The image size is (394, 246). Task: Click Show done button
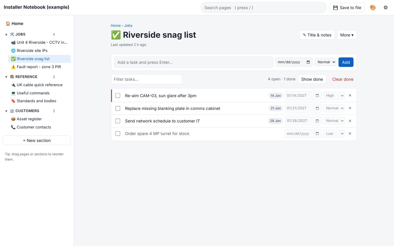312,79
